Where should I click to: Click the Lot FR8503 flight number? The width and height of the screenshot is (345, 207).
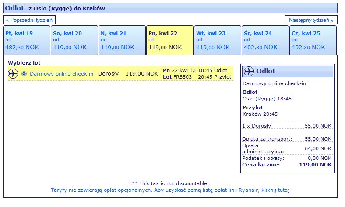coord(177,77)
